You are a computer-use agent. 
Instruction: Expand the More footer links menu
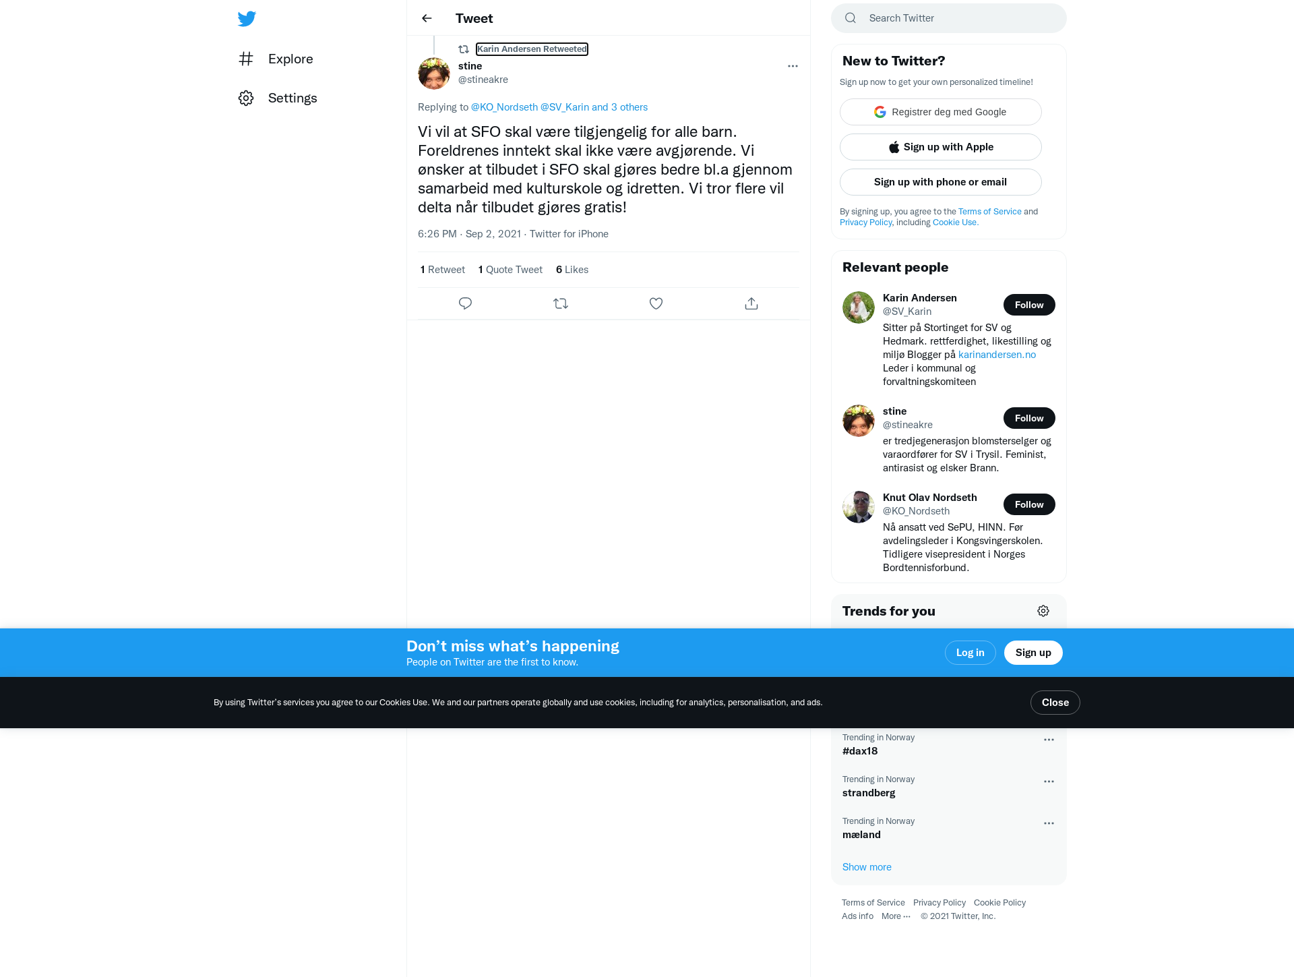point(896,916)
